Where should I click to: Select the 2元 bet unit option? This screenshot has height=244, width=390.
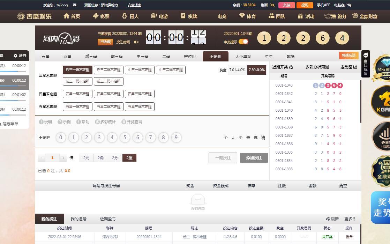(86, 158)
